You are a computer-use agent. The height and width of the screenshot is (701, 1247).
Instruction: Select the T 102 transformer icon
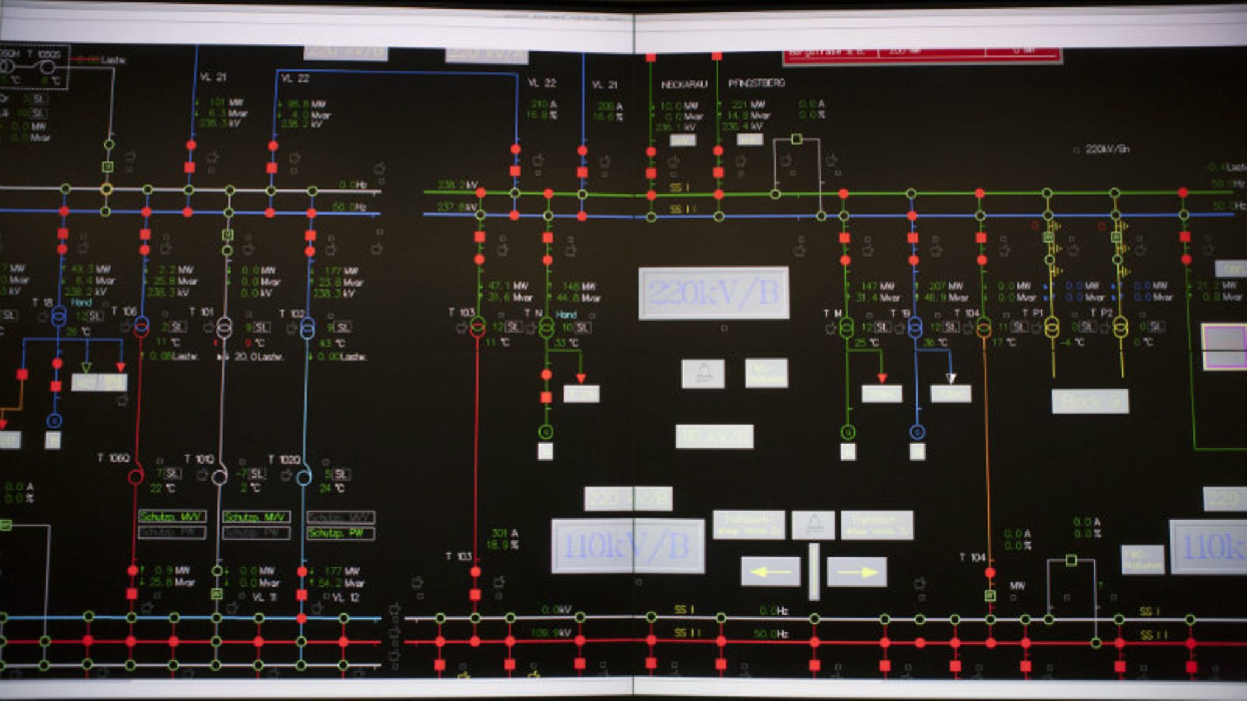[307, 327]
